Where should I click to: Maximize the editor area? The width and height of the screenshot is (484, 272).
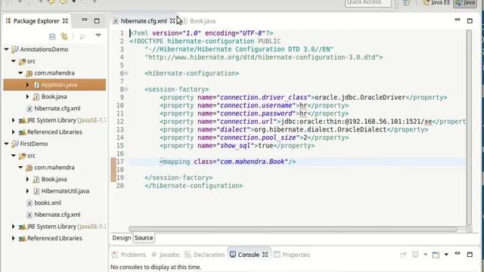470,21
